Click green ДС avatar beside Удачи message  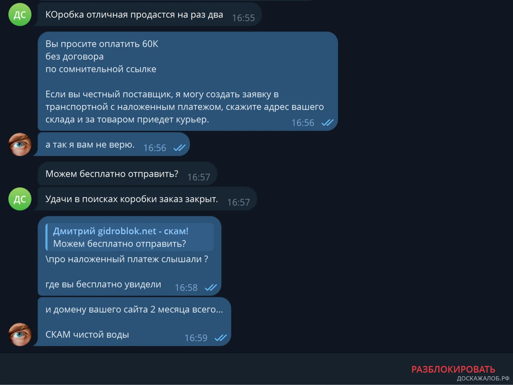point(20,199)
